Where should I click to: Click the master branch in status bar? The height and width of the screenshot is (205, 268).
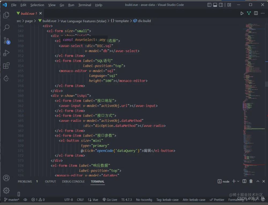(x=12, y=200)
